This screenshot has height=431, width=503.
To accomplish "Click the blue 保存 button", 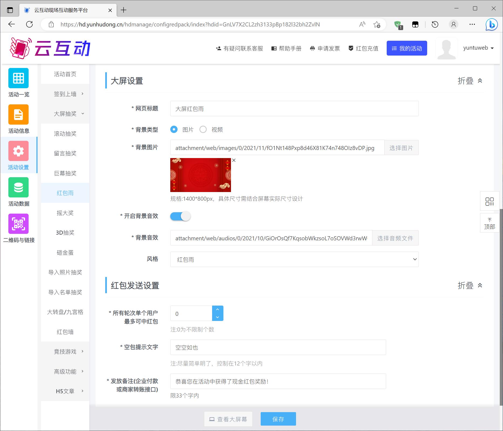I will [278, 419].
